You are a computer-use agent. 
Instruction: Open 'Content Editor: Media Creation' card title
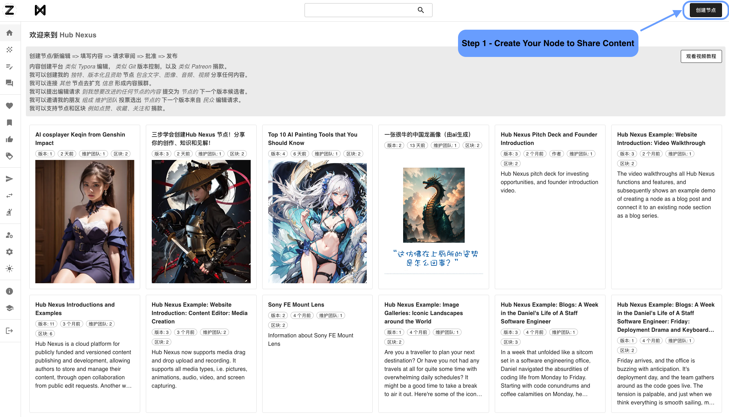point(200,313)
